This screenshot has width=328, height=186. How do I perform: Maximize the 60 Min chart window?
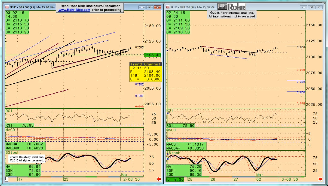(150, 7)
